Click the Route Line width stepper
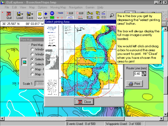This screenshot has height=126, width=168. [144, 74]
